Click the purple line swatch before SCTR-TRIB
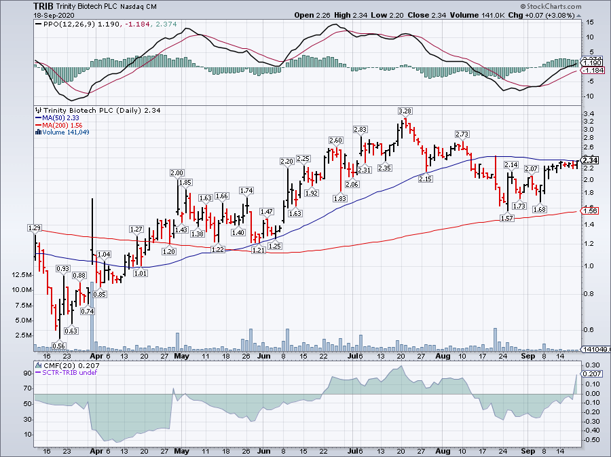Viewport: 611px width, 457px height. [38, 372]
